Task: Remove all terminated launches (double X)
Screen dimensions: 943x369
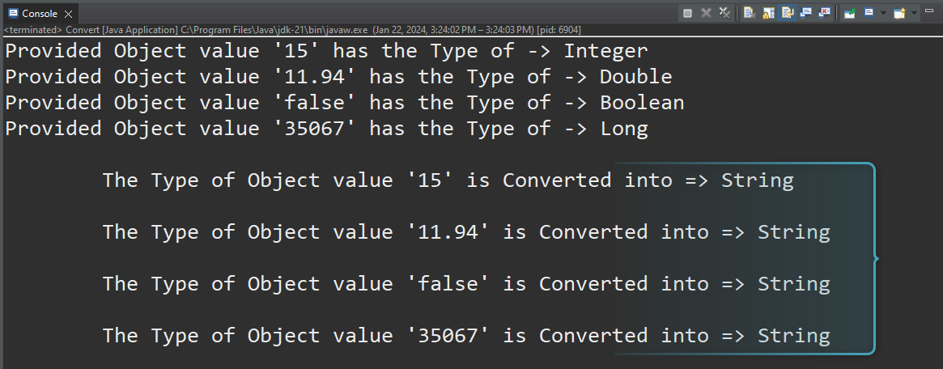Action: click(x=724, y=13)
